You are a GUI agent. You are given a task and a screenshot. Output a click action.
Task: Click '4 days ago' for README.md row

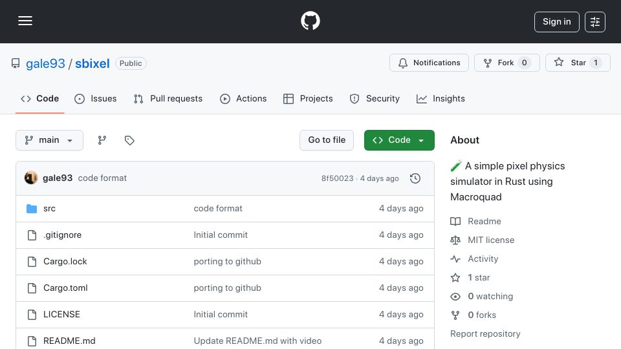pos(401,341)
